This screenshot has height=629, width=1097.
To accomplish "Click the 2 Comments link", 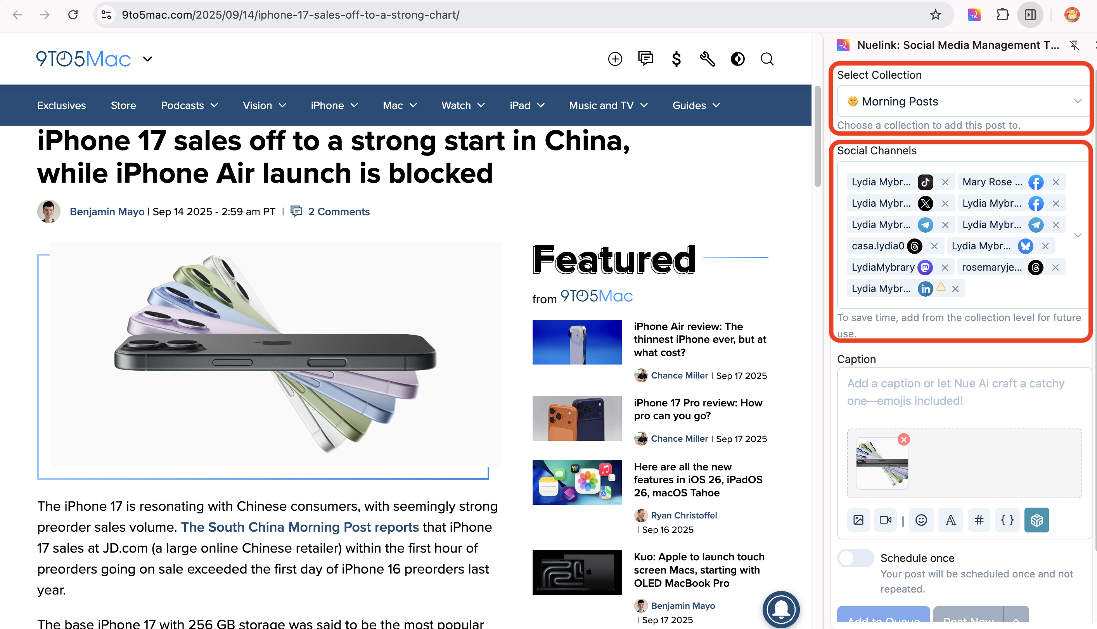I will pos(338,211).
